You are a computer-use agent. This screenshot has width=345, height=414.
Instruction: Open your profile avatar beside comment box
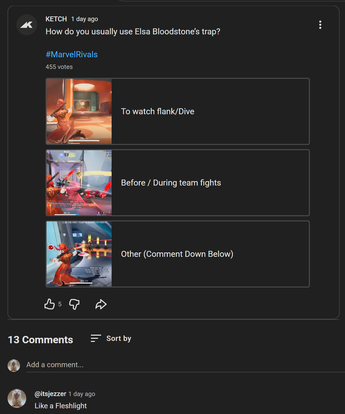pyautogui.click(x=14, y=365)
